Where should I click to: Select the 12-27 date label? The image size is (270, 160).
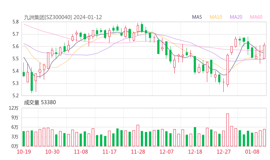pyautogui.click(x=224, y=152)
